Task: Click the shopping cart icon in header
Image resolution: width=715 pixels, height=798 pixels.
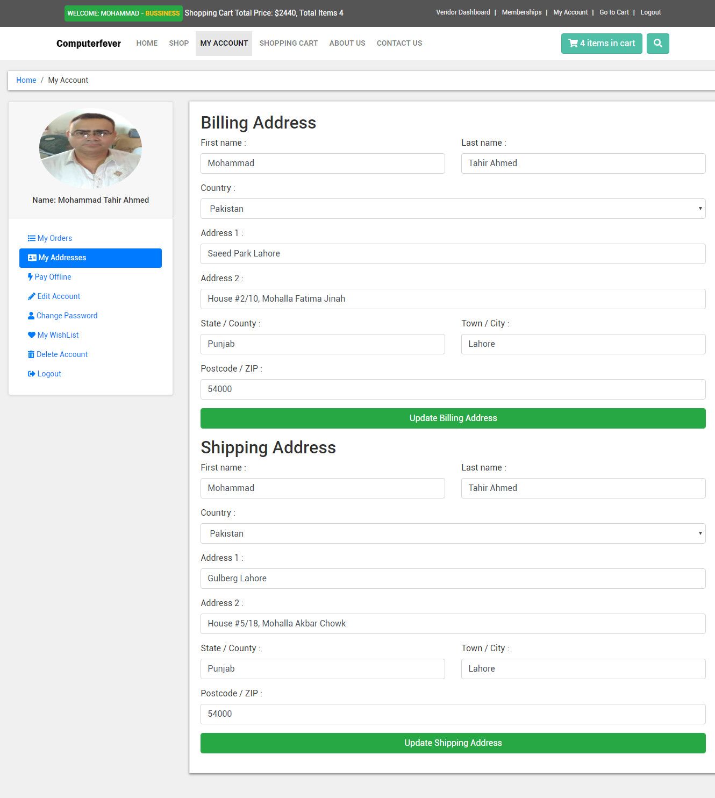Action: (x=573, y=44)
